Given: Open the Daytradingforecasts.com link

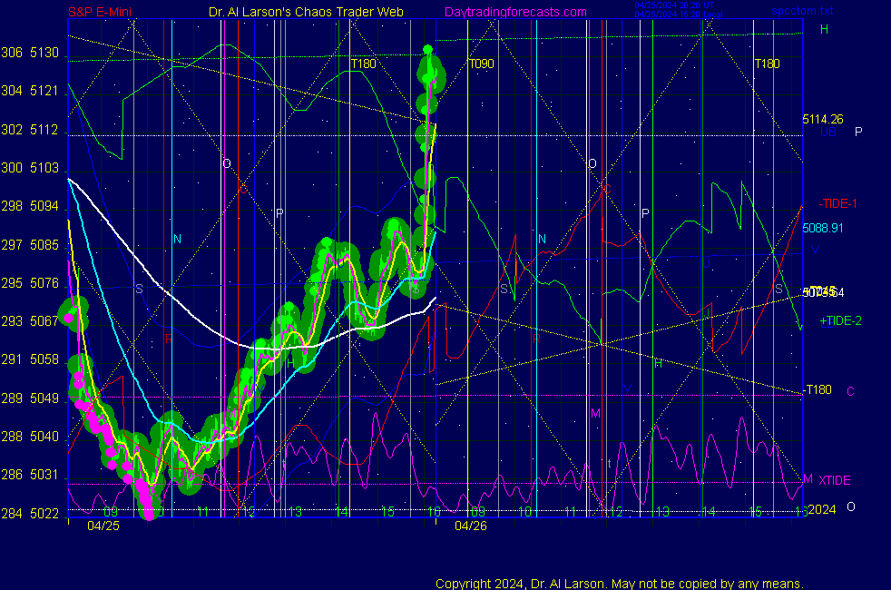Looking at the screenshot, I should click(515, 12).
